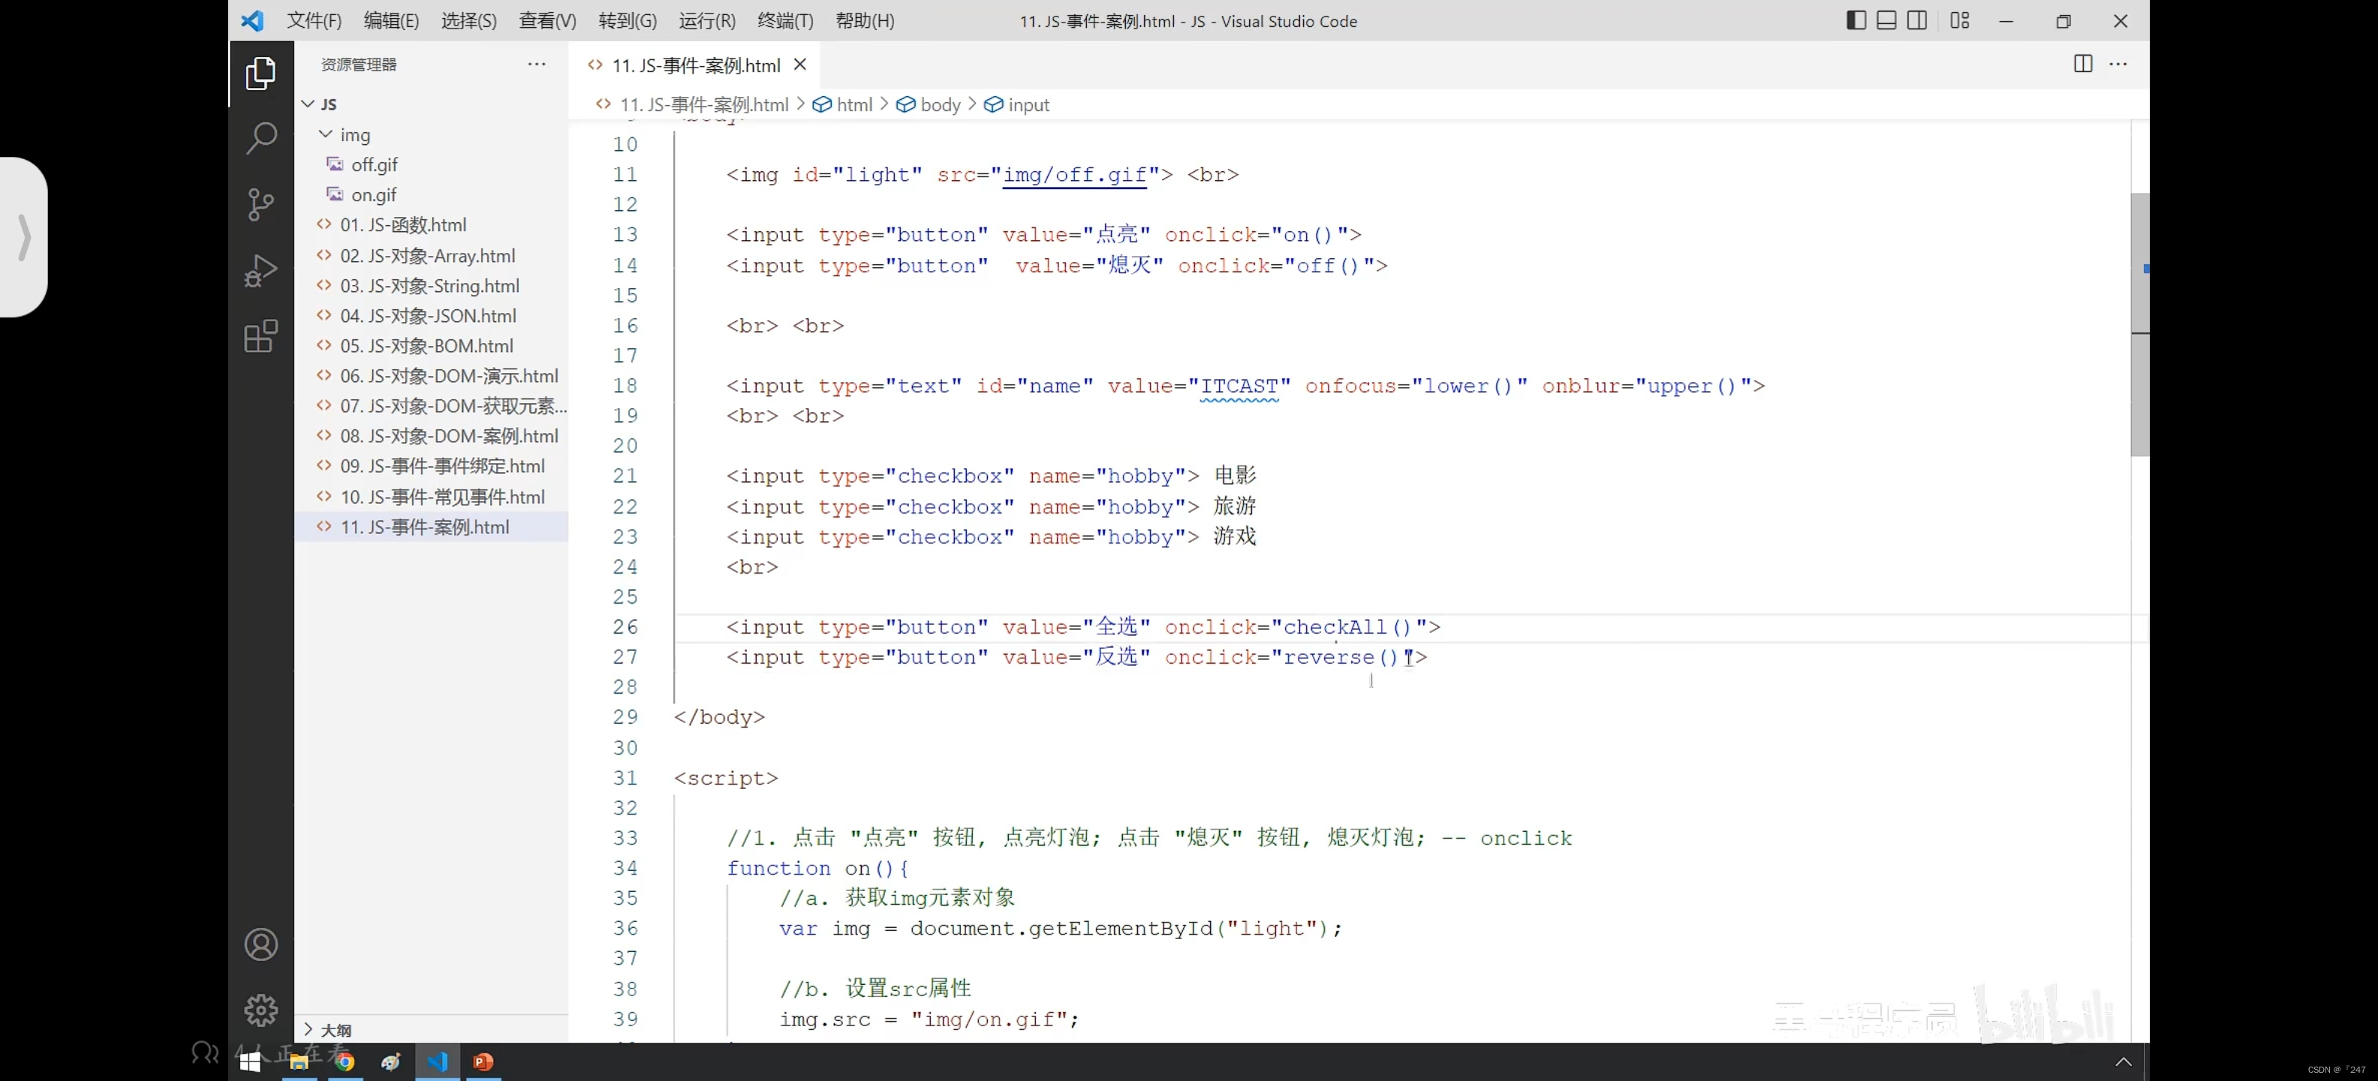Collapse the JS root folder
The height and width of the screenshot is (1081, 2378).
click(432, 104)
